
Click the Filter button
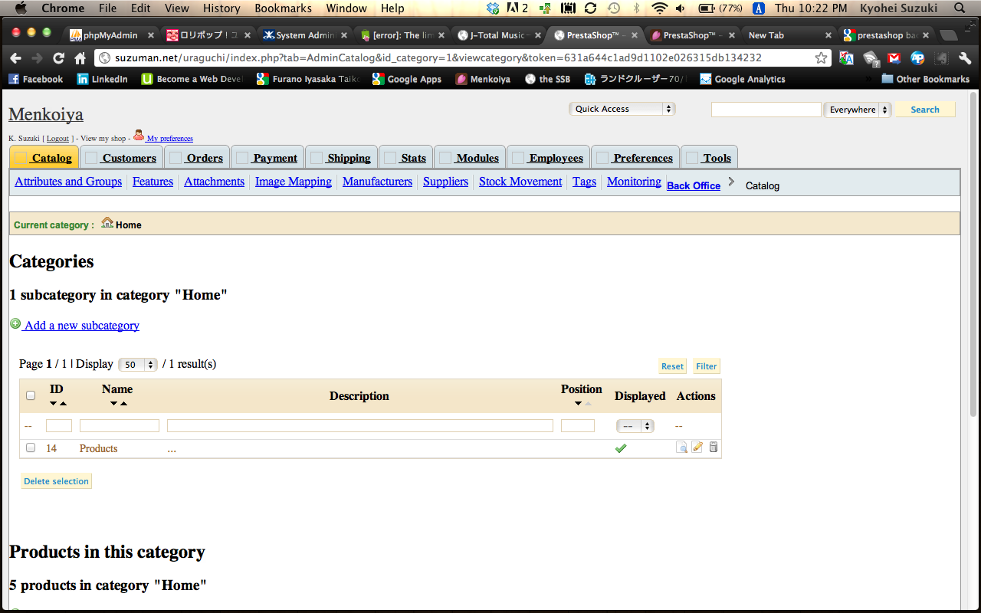pos(707,366)
